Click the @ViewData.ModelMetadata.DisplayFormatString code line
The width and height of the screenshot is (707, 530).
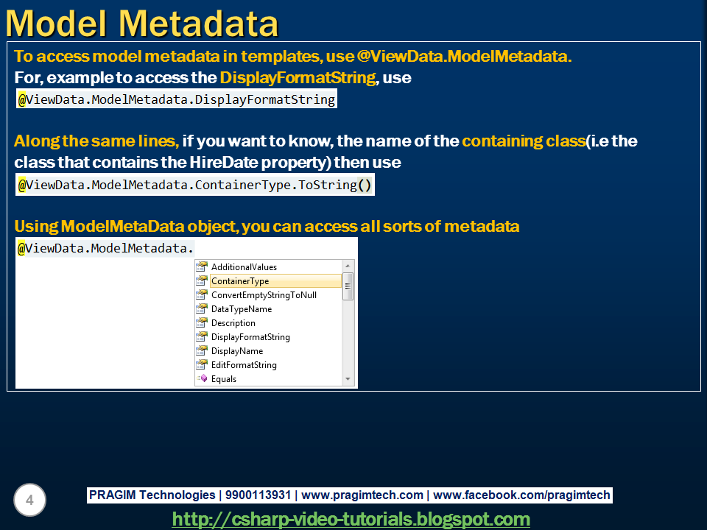(176, 99)
